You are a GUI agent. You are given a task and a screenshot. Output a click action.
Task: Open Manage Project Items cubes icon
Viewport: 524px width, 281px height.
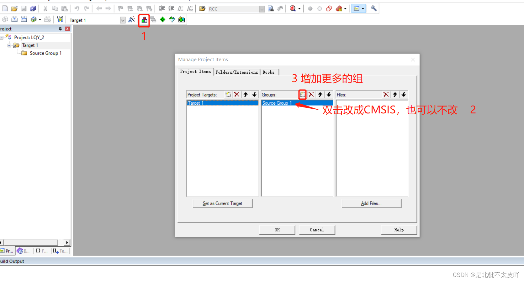(144, 20)
